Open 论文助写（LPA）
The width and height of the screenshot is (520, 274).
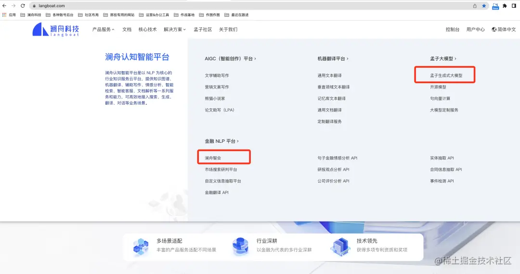coord(220,110)
